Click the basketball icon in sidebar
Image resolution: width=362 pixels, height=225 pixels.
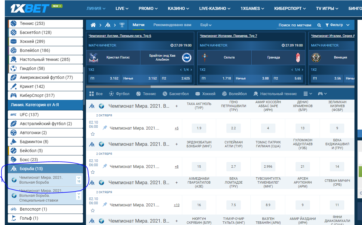point(14,32)
